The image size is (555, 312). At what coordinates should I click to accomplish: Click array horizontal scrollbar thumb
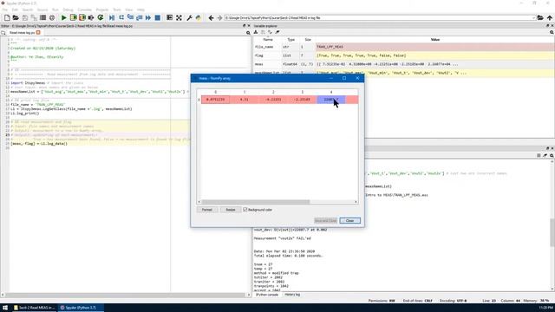pyautogui.click(x=256, y=202)
